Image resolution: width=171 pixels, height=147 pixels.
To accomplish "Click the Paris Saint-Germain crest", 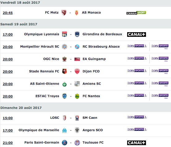I will pyautogui.click(x=65, y=143).
